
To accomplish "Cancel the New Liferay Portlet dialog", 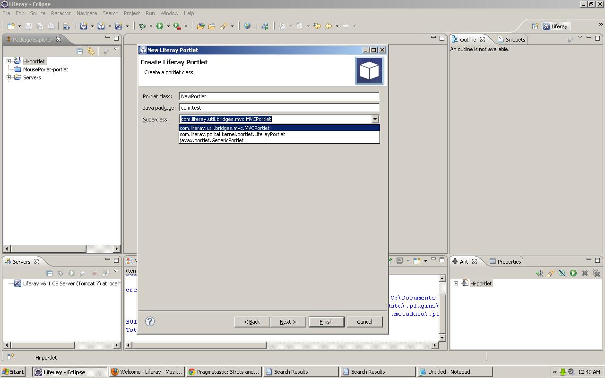I will click(x=364, y=322).
